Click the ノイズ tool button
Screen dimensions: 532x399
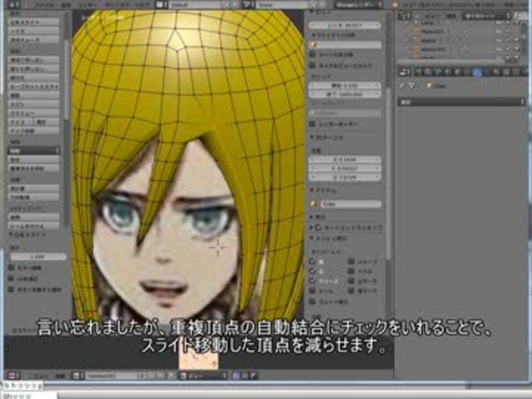click(x=34, y=31)
